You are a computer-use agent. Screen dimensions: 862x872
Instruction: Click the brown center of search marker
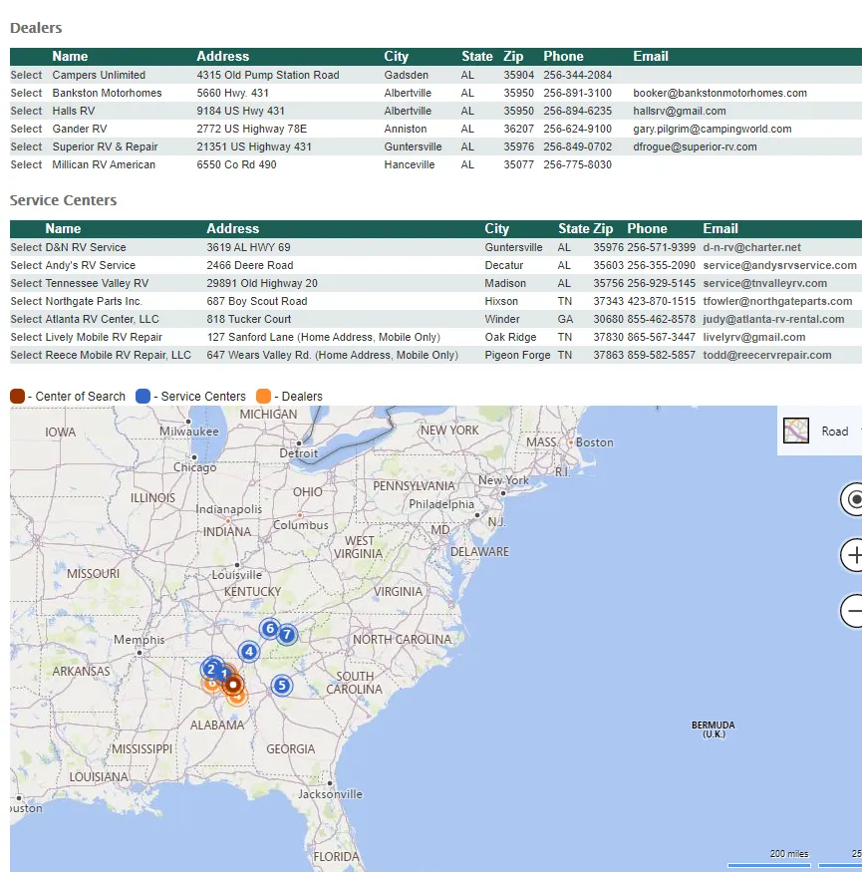pyautogui.click(x=233, y=685)
